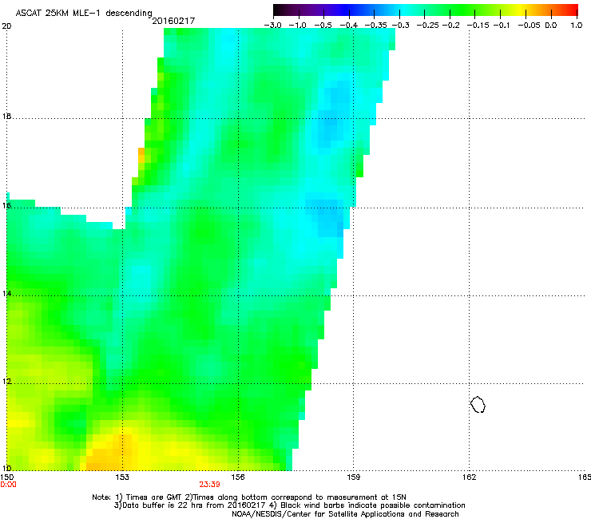Click the date label '20160217'

point(173,21)
